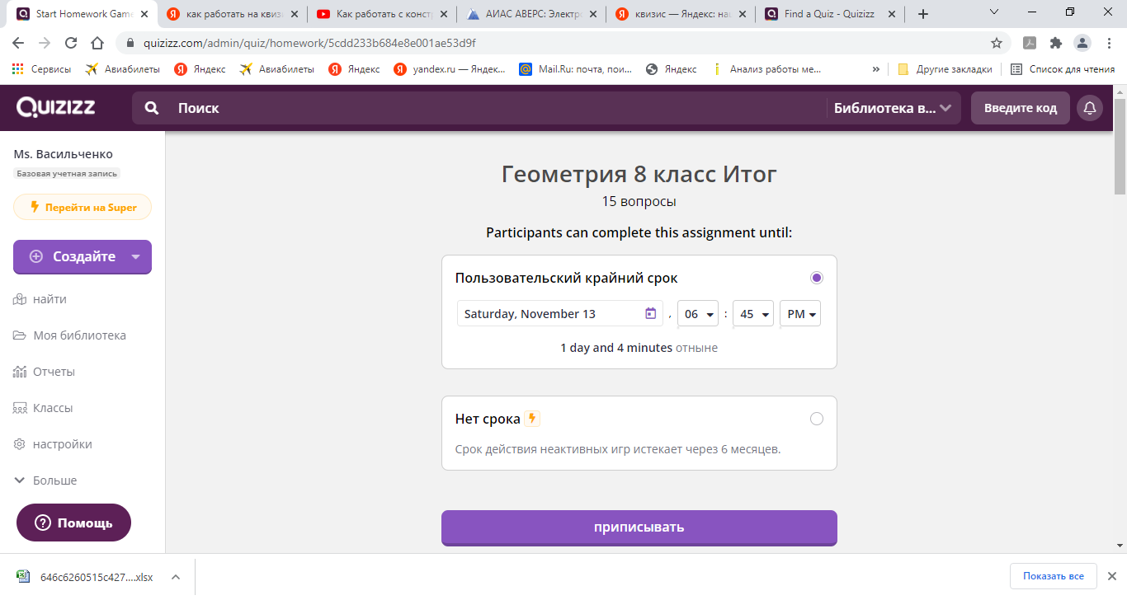Open the yandex.ru bookmark

(450, 69)
